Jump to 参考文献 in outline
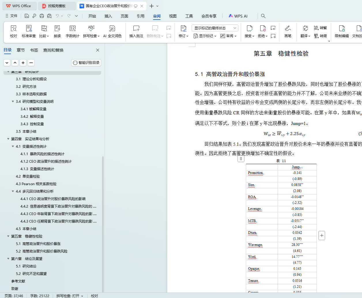362x298 pixels. (x=18, y=281)
